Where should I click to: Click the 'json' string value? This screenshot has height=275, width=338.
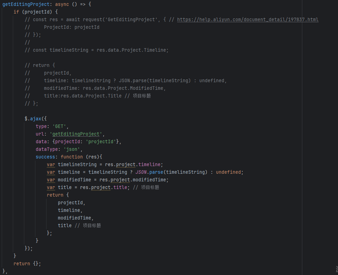[71, 149]
